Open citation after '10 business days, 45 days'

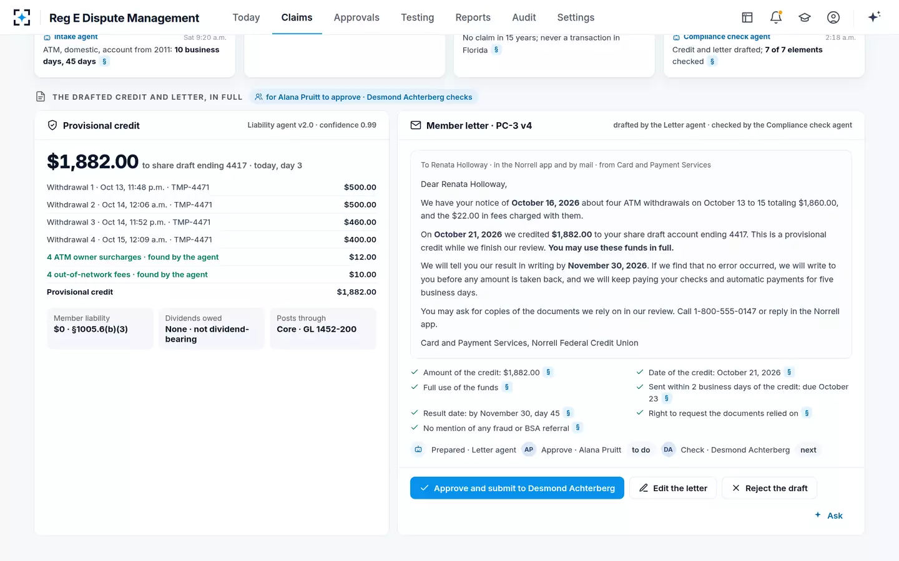click(104, 61)
